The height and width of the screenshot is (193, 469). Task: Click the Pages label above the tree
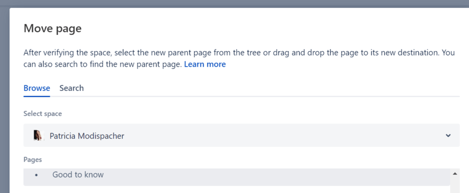tap(33, 159)
